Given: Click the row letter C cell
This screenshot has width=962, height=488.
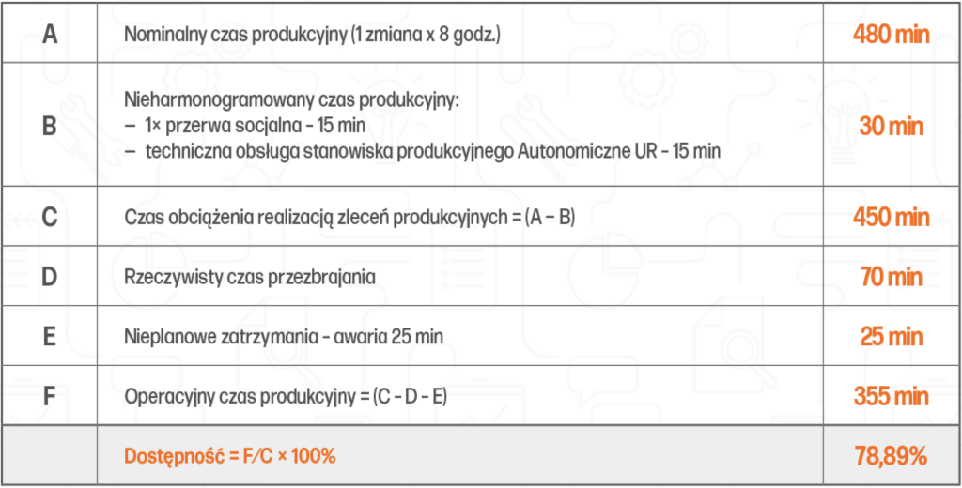Looking at the screenshot, I should point(50,217).
